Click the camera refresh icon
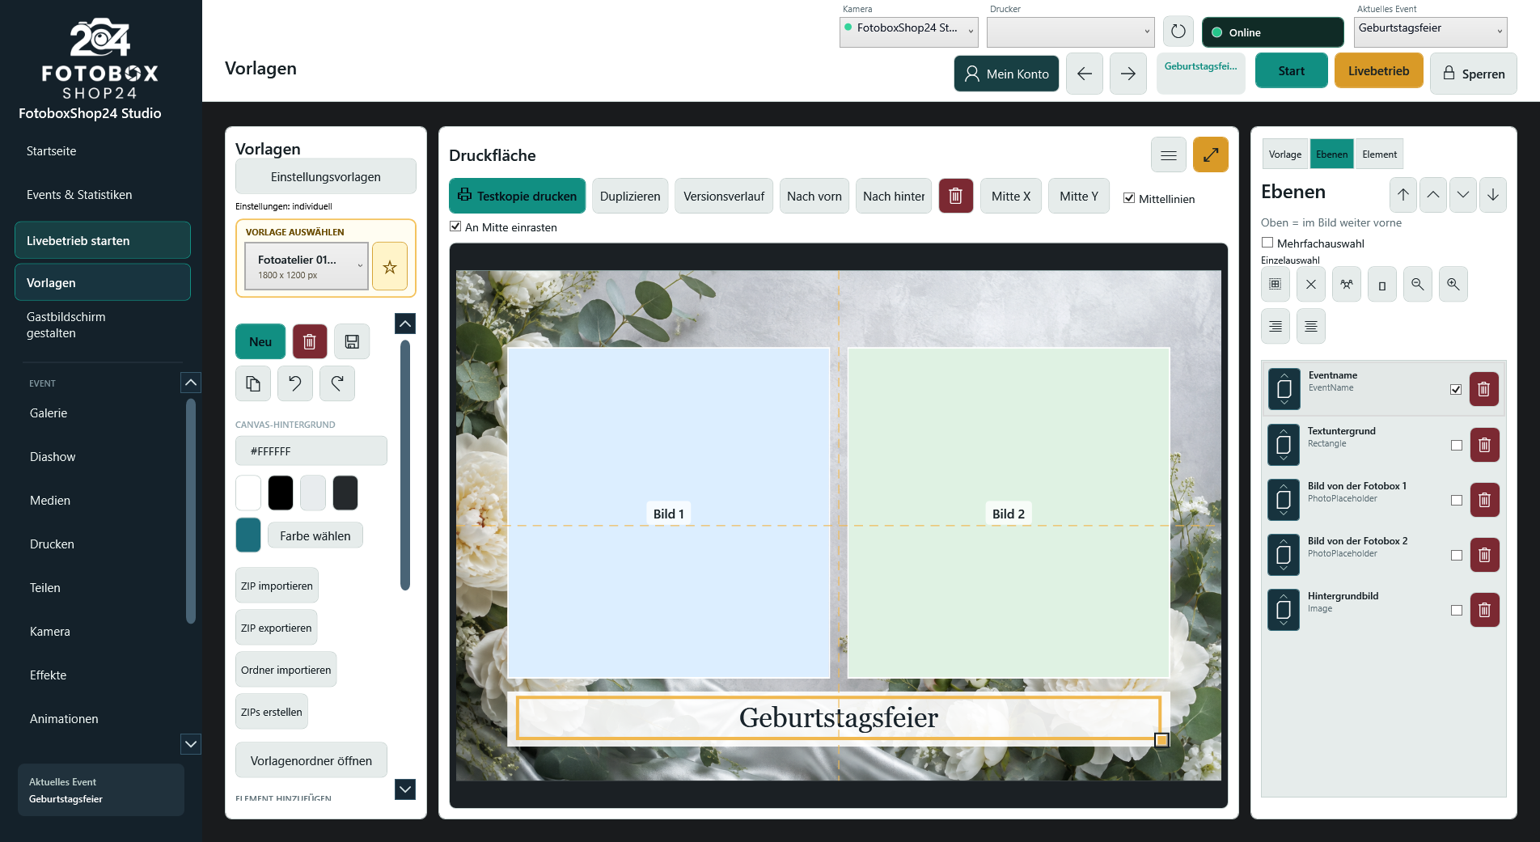Viewport: 1540px width, 842px height. (1178, 32)
